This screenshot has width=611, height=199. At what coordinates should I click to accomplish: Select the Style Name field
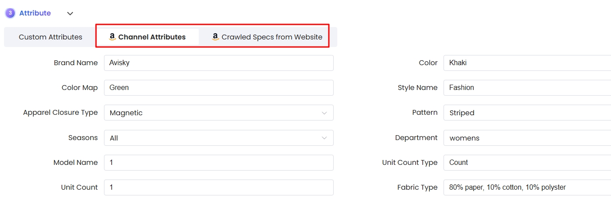pyautogui.click(x=527, y=88)
